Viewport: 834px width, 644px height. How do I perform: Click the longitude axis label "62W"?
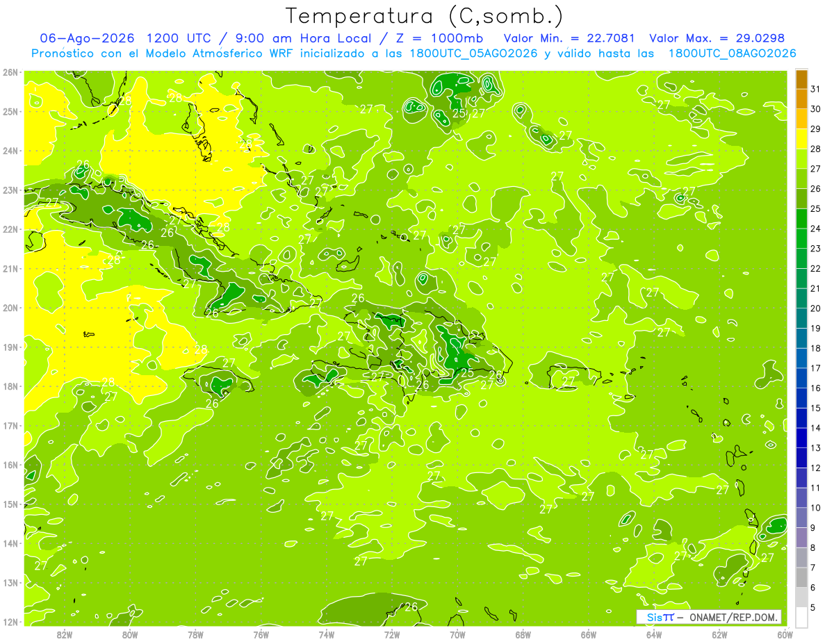(719, 634)
